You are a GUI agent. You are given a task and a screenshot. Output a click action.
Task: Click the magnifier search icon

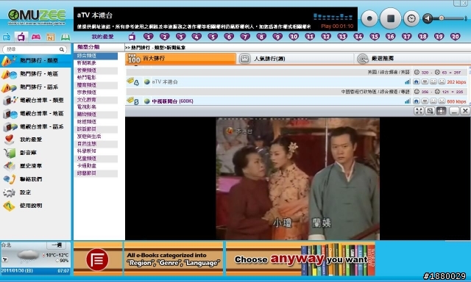62,49
